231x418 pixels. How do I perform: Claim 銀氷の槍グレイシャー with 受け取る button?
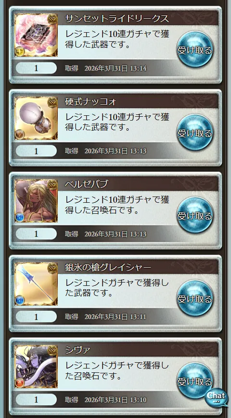[x=195, y=298]
